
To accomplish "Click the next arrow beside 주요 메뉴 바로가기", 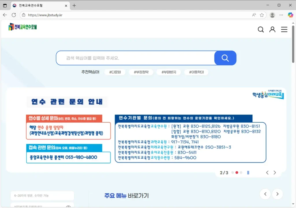I will point(277,194).
